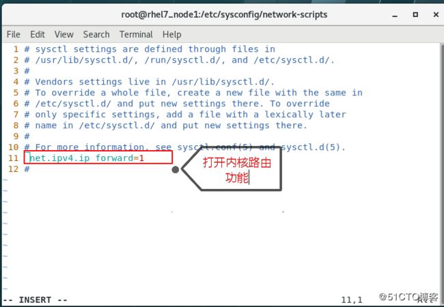Place cursor on net.ipv4.ip_forward=1 line
Viewport: 444px width, 307px height.
click(x=87, y=158)
